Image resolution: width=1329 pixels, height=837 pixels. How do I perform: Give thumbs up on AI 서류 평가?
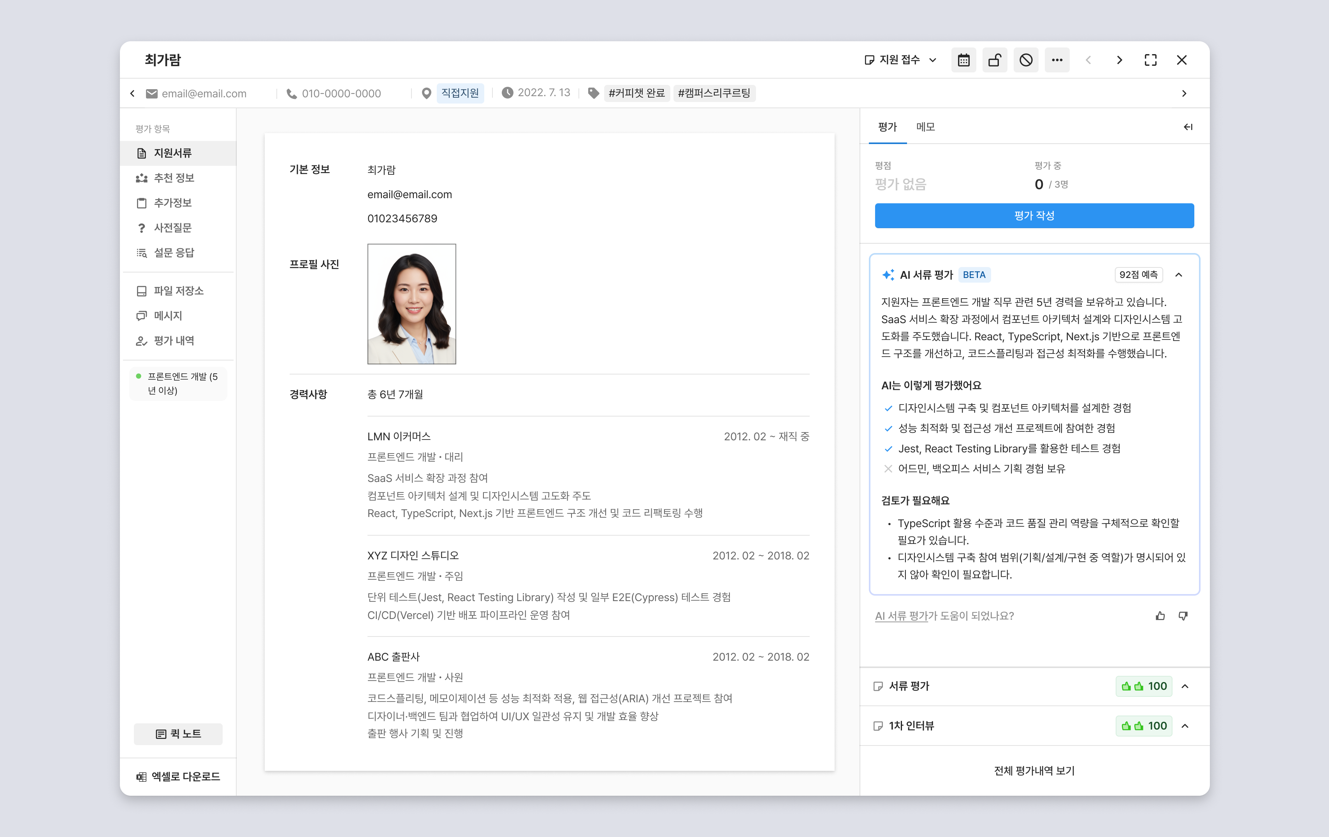1160,615
